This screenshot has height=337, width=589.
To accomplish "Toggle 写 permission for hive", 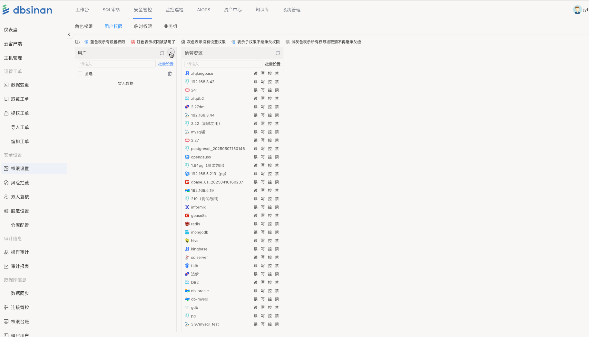I will [x=263, y=241].
